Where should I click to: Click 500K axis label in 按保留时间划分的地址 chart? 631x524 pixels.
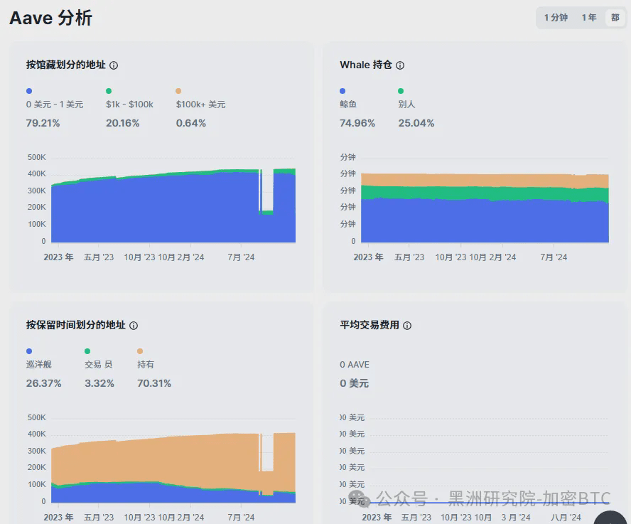(x=37, y=417)
